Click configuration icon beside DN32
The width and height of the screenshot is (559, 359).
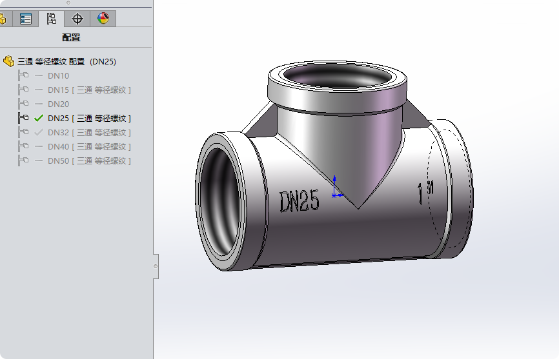(23, 132)
